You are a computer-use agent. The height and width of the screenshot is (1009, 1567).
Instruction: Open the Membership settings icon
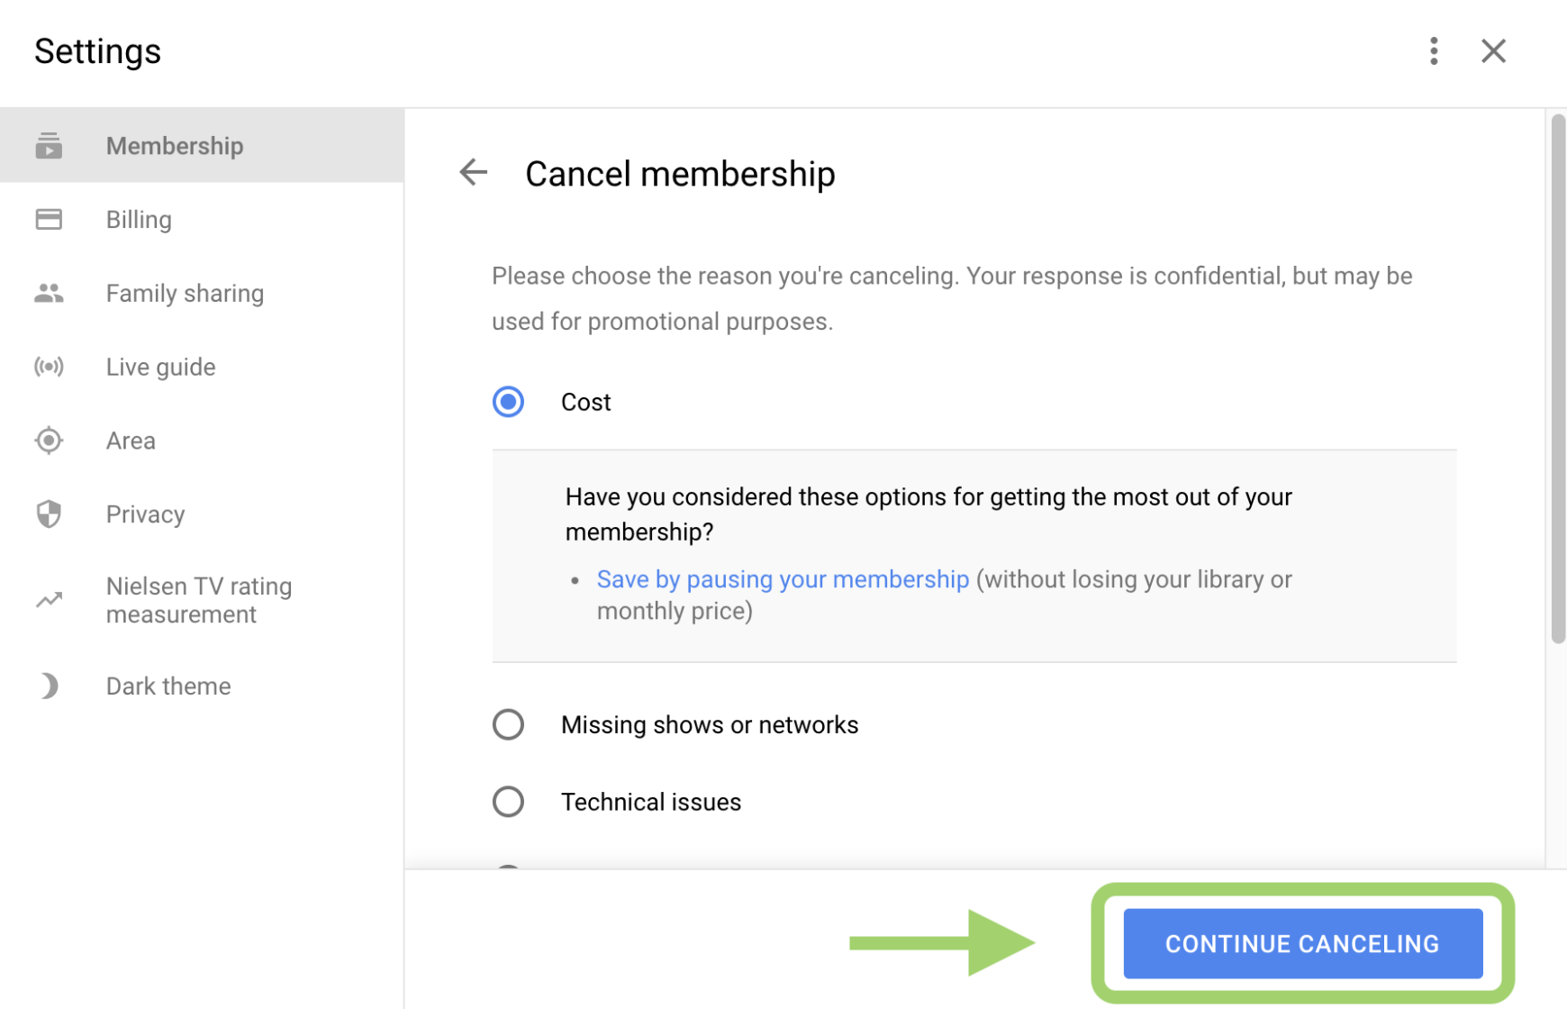pyautogui.click(x=49, y=145)
